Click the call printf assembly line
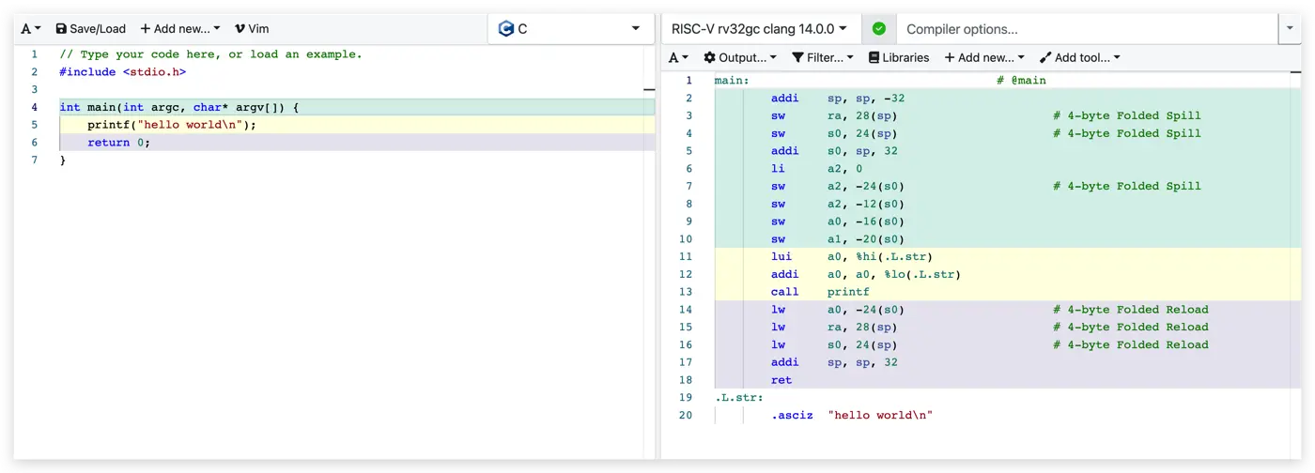This screenshot has width=1315, height=473. (x=820, y=292)
